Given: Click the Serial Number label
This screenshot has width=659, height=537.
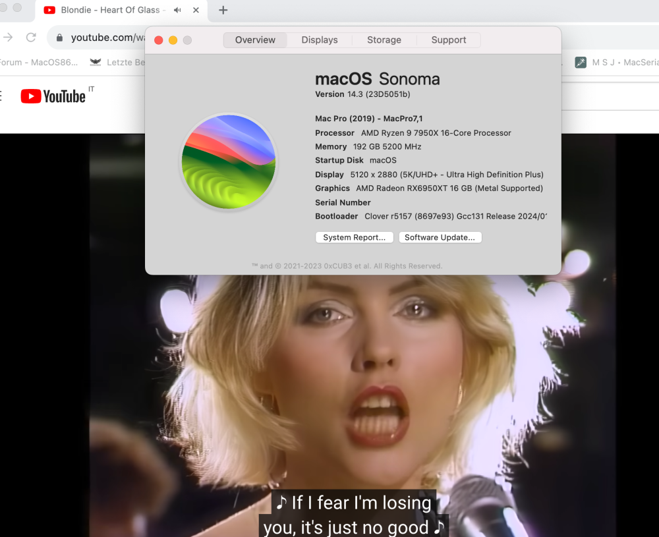Looking at the screenshot, I should (343, 202).
